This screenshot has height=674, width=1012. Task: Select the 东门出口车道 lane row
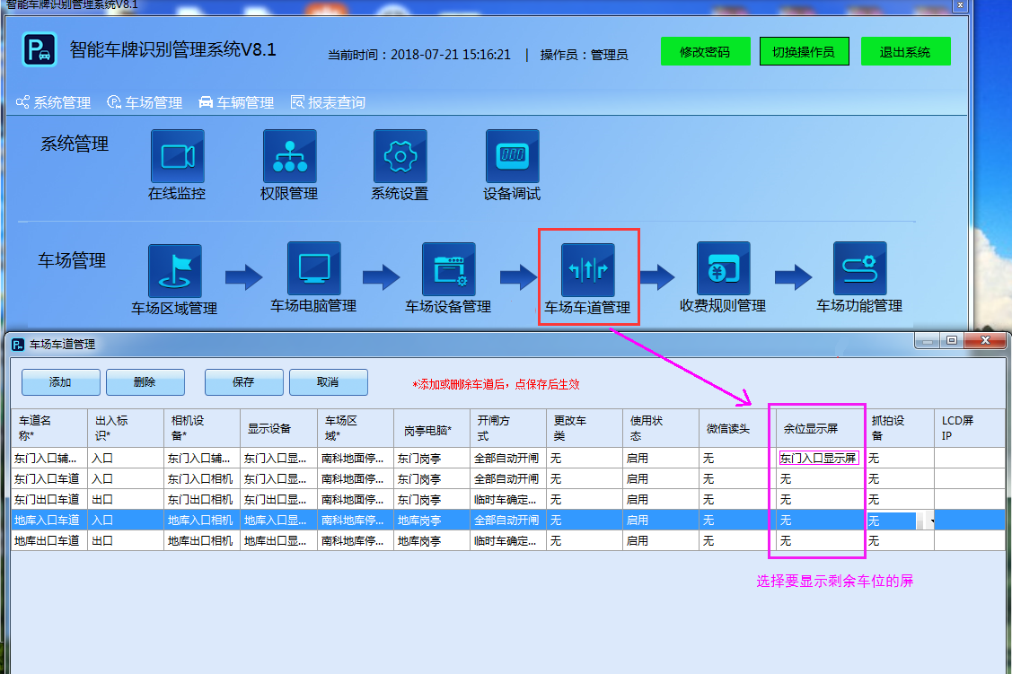tap(508, 500)
